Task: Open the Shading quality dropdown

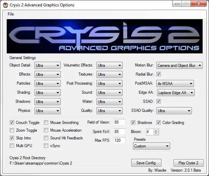Action: [48, 93]
